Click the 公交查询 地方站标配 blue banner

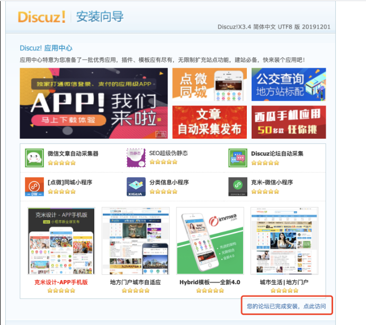pyautogui.click(x=289, y=85)
